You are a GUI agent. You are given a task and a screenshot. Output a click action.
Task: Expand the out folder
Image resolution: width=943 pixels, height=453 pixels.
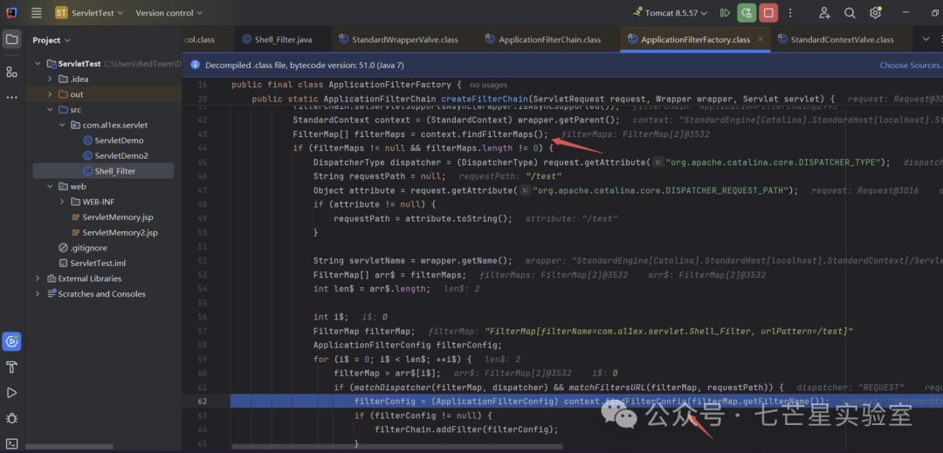[x=50, y=94]
